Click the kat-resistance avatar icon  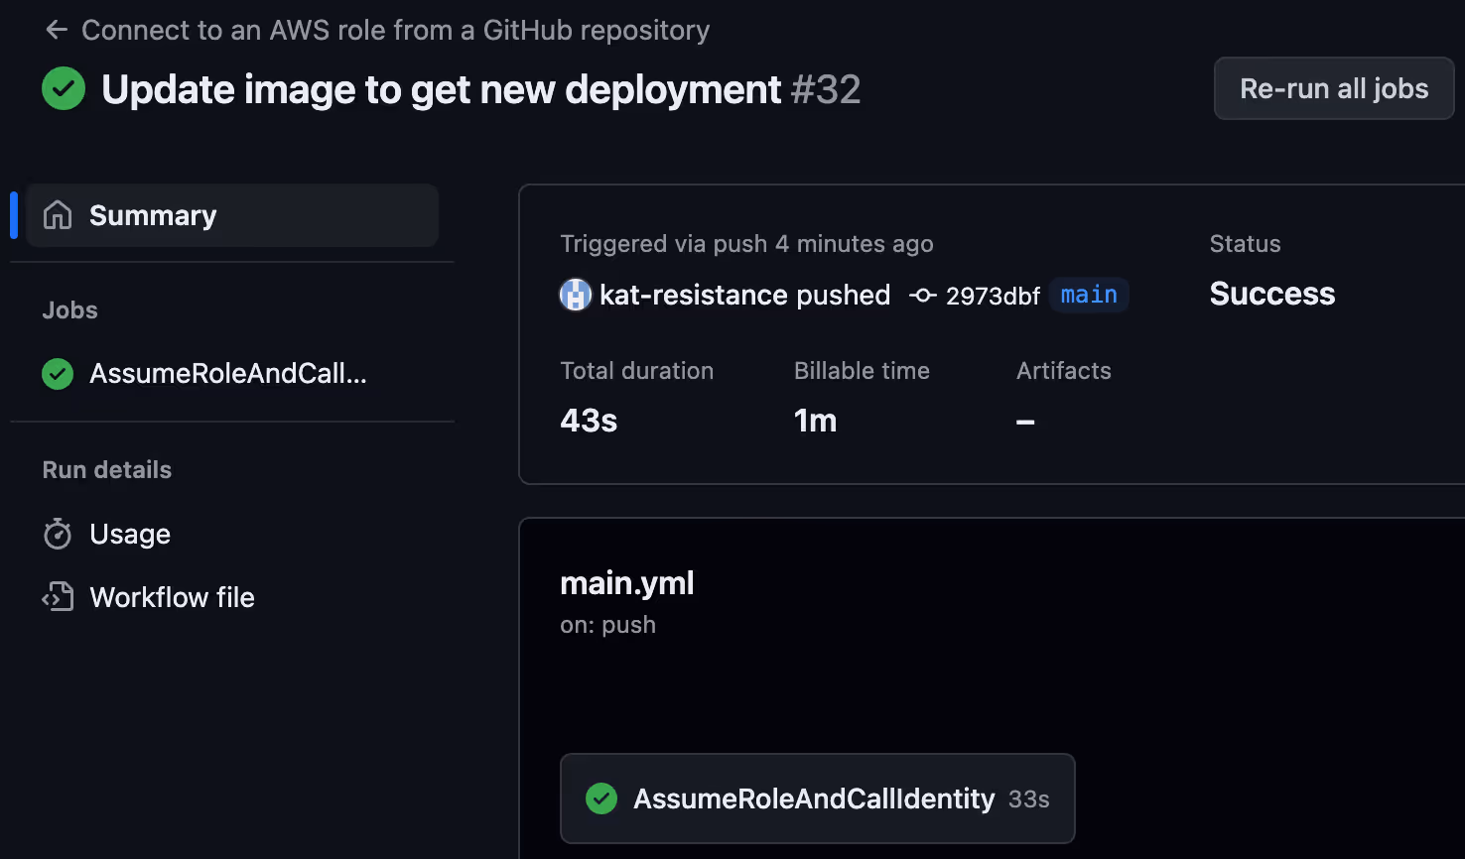click(576, 295)
